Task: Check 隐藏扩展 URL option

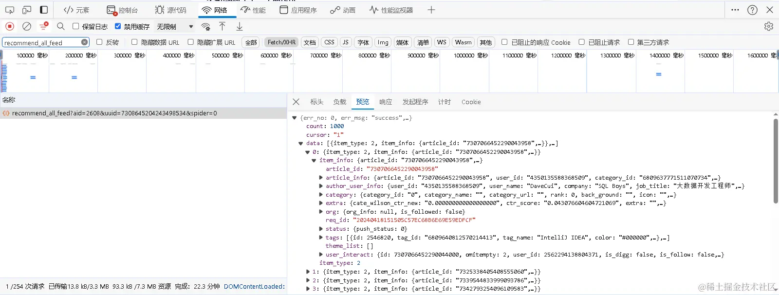Action: pos(190,42)
